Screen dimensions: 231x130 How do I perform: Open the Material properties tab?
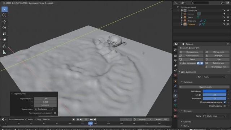coord(175,110)
